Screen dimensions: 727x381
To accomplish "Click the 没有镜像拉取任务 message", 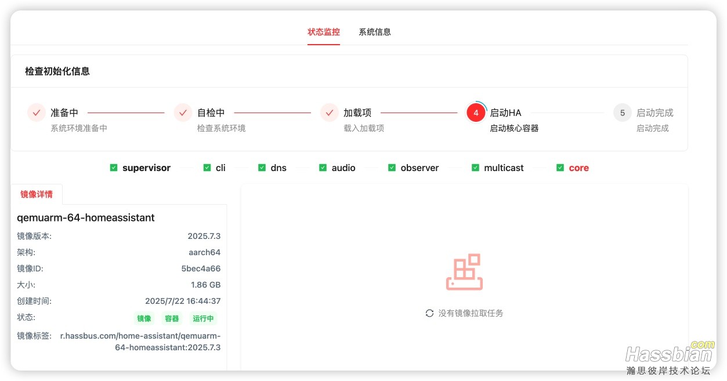I will tap(471, 313).
